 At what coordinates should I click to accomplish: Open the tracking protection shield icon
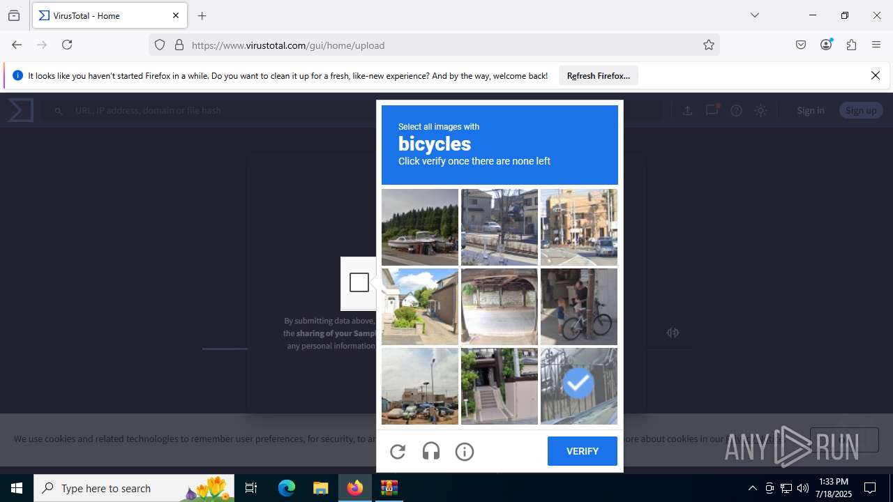point(160,45)
